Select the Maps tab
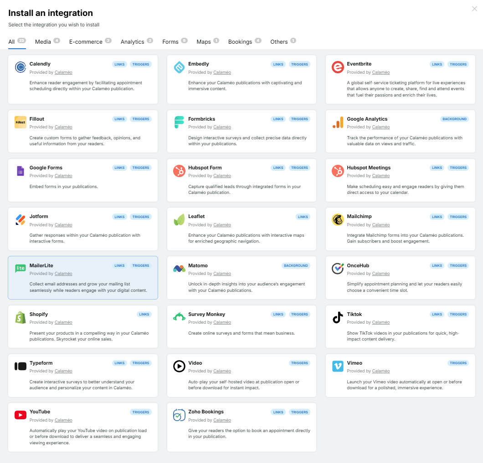The width and height of the screenshot is (483, 463). pyautogui.click(x=208, y=41)
